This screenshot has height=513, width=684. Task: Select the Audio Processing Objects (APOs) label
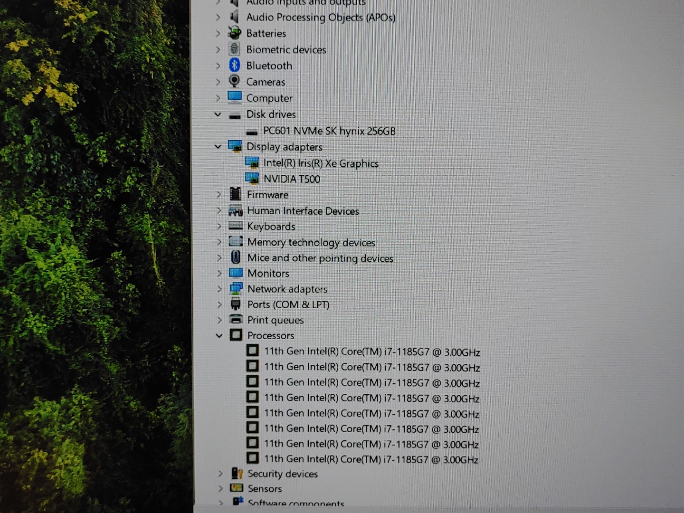[x=321, y=18]
